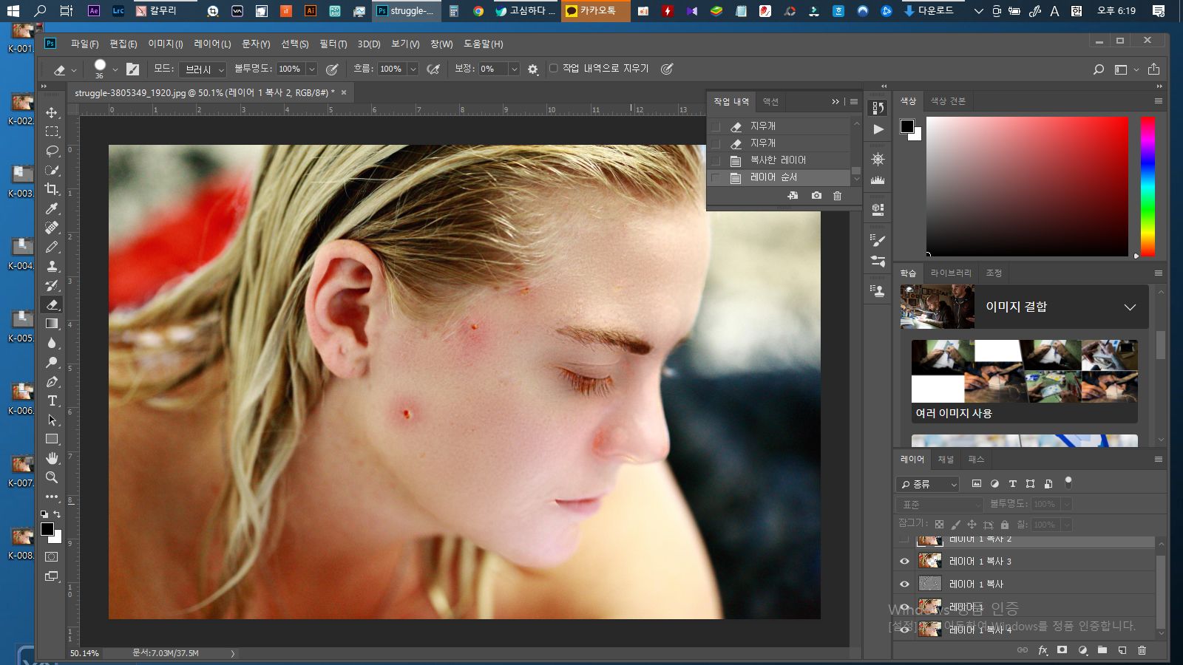Select the Quick Selection tool

click(x=52, y=170)
